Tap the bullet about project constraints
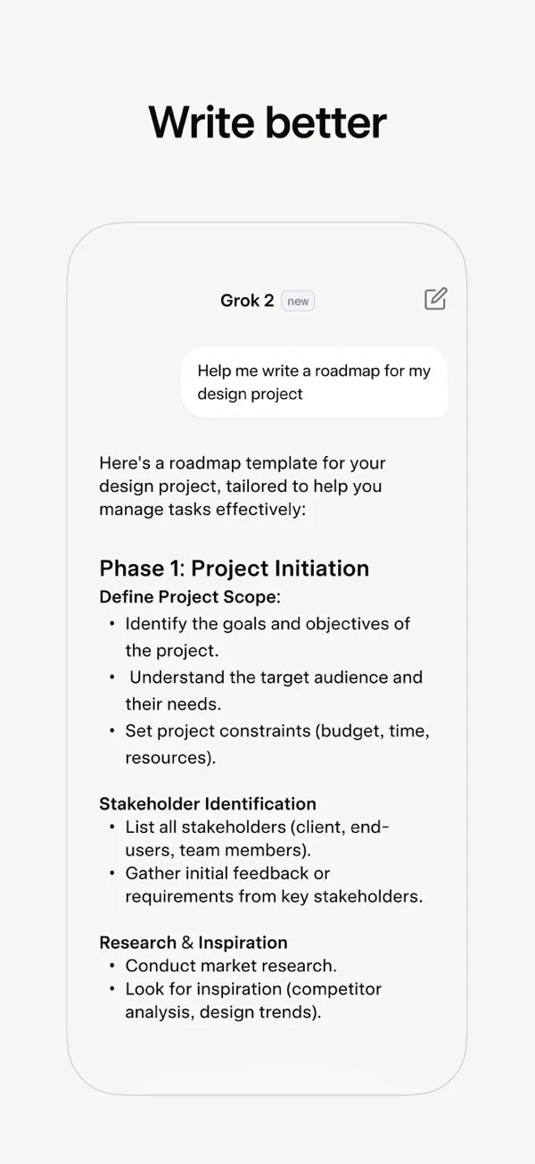Image resolution: width=535 pixels, height=1164 pixels. click(x=276, y=744)
